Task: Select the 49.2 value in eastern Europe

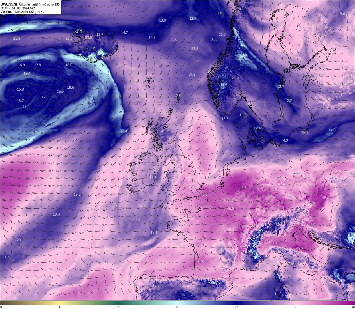Action: pos(325,197)
